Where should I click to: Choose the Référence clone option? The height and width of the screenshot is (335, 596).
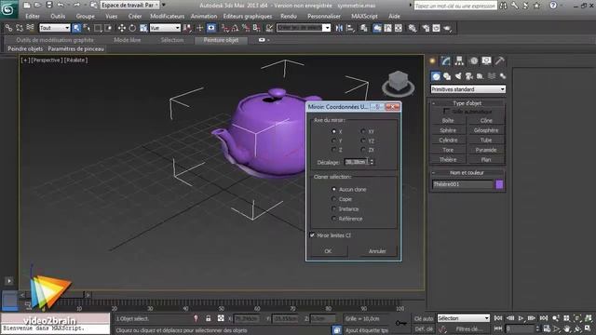tap(333, 219)
